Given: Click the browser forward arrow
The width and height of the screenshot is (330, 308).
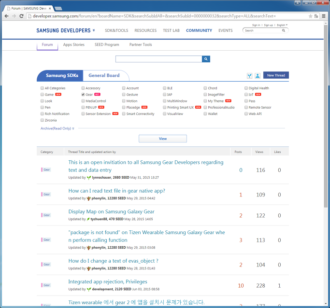Looking at the screenshot, I should click(x=14, y=16).
